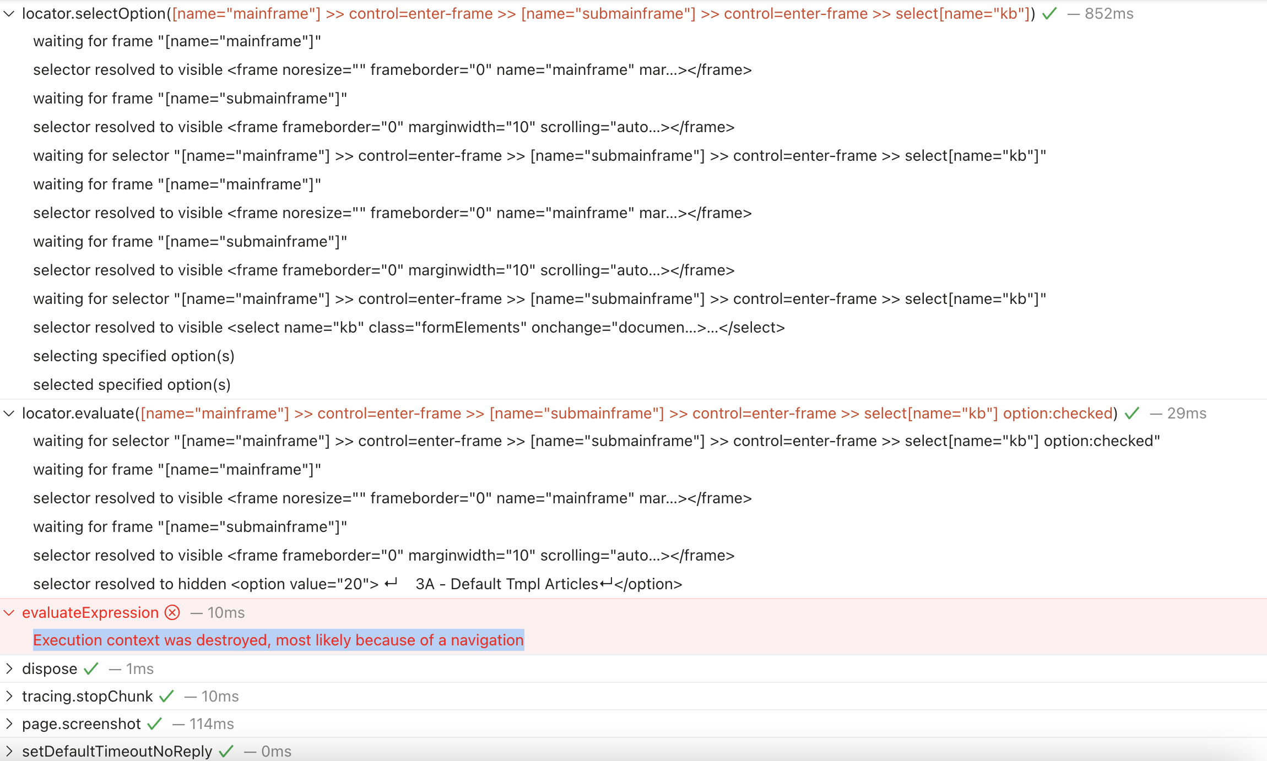Collapse the locator.selectOption entry
The height and width of the screenshot is (761, 1267).
(8, 14)
